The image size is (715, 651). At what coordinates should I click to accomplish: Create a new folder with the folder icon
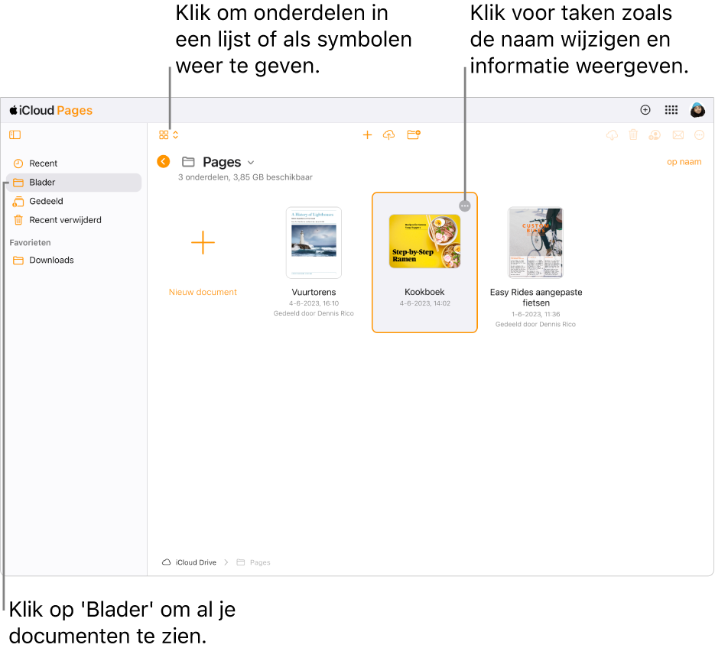pos(414,134)
